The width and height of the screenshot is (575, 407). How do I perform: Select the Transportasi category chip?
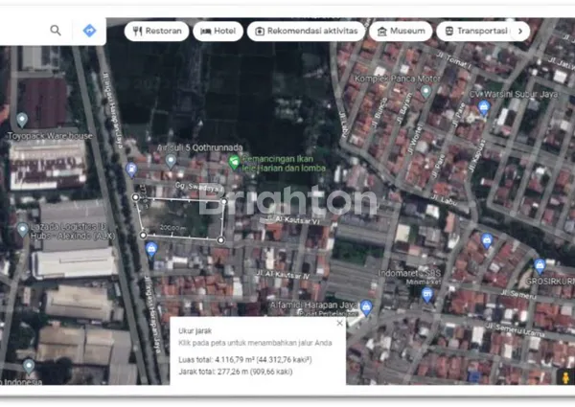point(476,31)
